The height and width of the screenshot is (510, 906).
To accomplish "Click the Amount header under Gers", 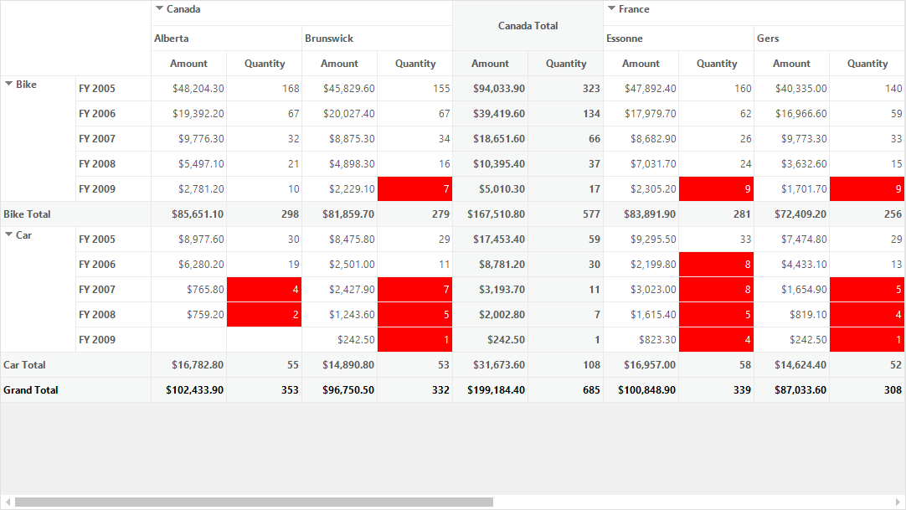I will pyautogui.click(x=792, y=64).
